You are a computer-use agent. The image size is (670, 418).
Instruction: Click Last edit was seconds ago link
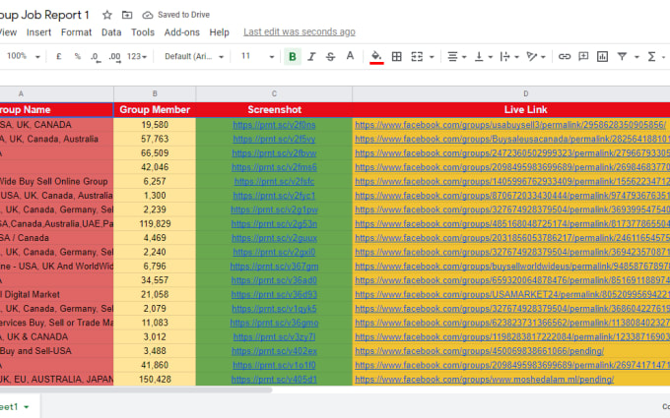click(300, 32)
